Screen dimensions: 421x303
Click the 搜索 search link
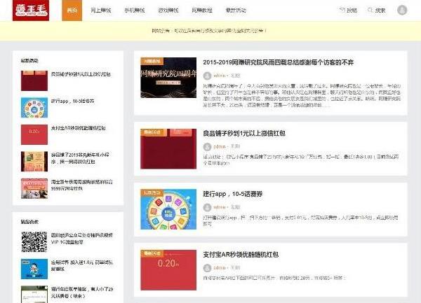click(x=377, y=10)
